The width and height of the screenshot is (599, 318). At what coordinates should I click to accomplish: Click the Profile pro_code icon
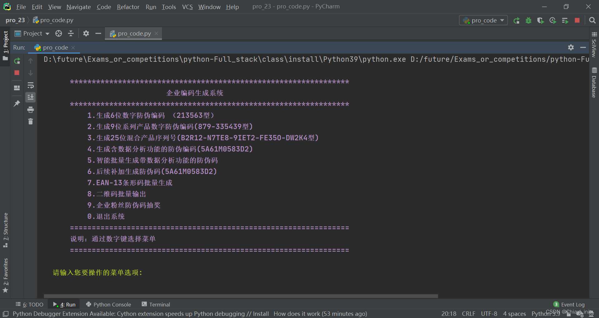[x=553, y=21]
